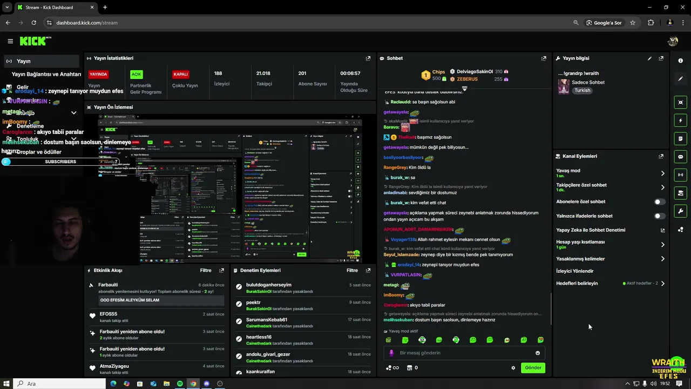Image resolution: width=691 pixels, height=389 pixels.
Task: Toggle the wrench stream info panel button
Action: point(680,211)
